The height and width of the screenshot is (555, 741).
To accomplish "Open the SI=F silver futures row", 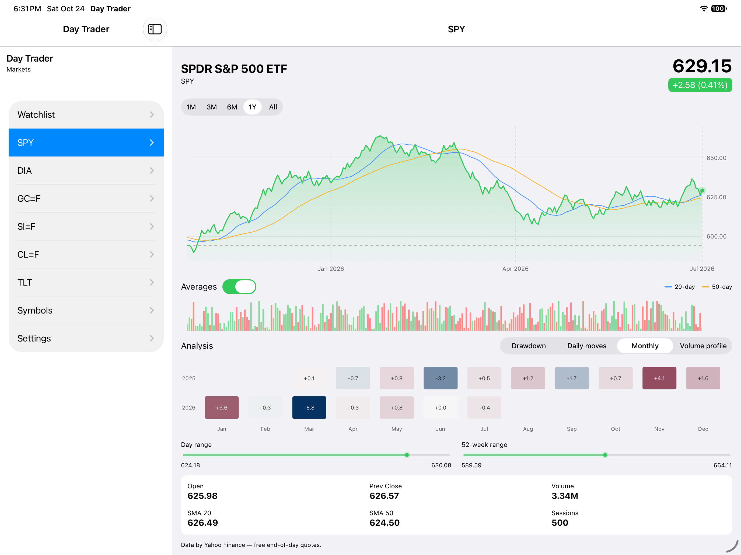I will (x=86, y=226).
